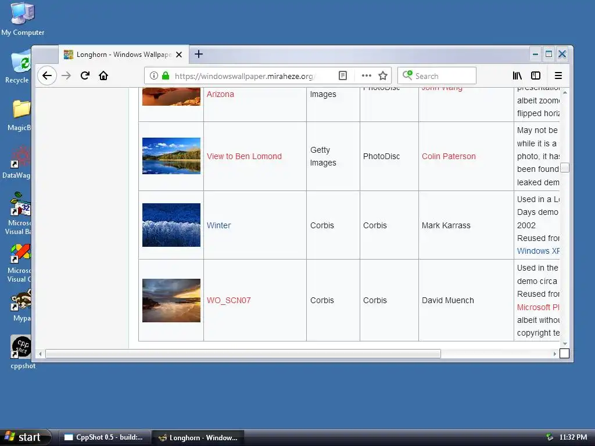Click the horizontal scrollbar right arrow
This screenshot has height=446, width=595.
[555, 354]
